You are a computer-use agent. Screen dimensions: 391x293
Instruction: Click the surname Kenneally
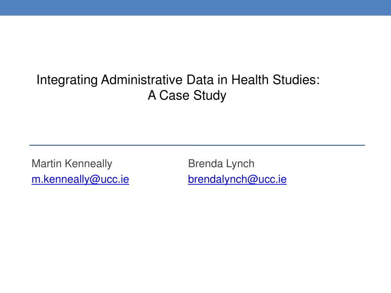[89, 164]
